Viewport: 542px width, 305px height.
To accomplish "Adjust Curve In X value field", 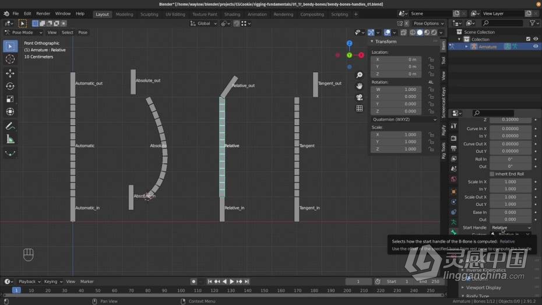I will (x=510, y=128).
